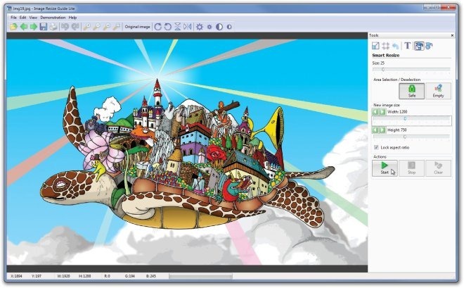
Task: Redo the last action in toolbar
Action: coord(75,27)
